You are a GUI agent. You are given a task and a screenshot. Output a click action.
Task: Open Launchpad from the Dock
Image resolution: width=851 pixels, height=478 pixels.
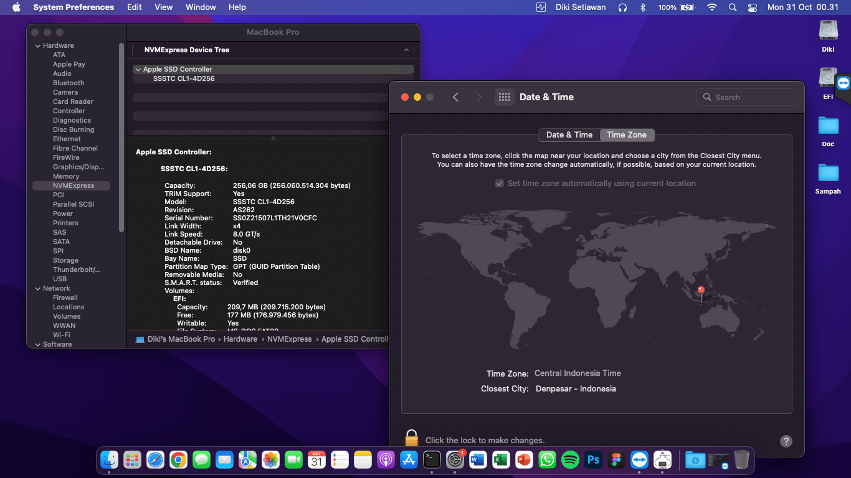coord(132,460)
